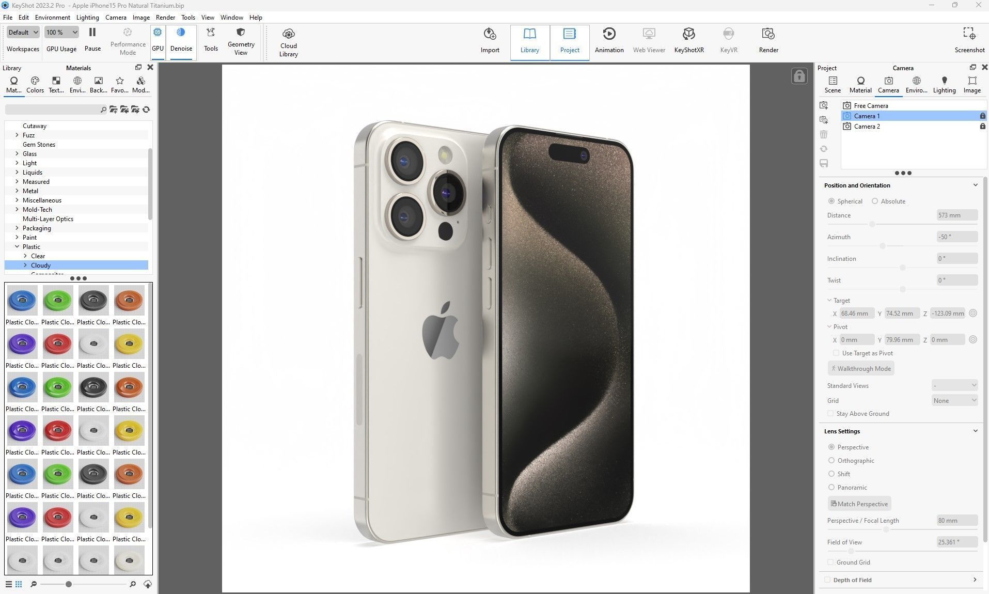Viewport: 989px width, 594px height.
Task: Collapse Position and Orientation section
Action: pyautogui.click(x=975, y=185)
